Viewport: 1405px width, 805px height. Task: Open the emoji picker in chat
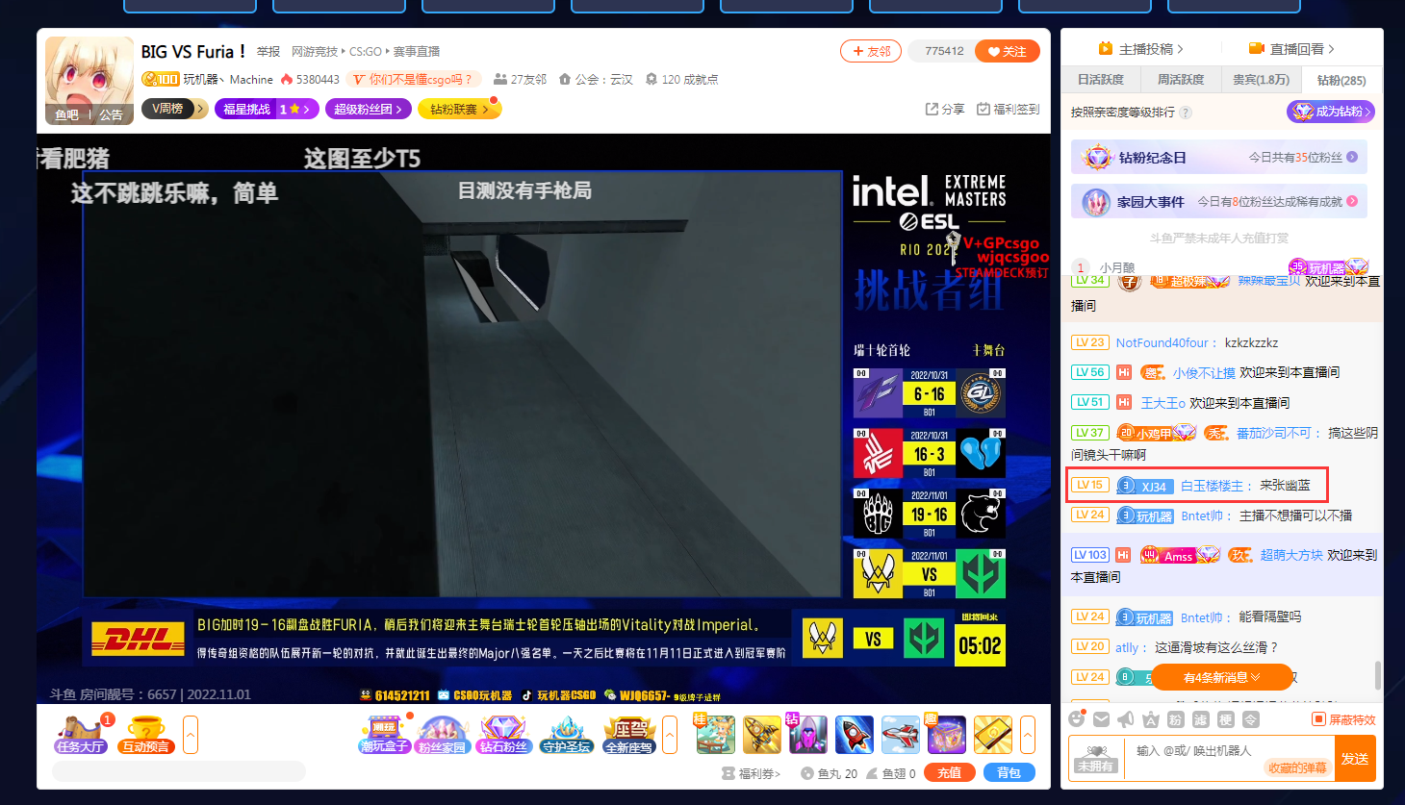(x=1077, y=719)
